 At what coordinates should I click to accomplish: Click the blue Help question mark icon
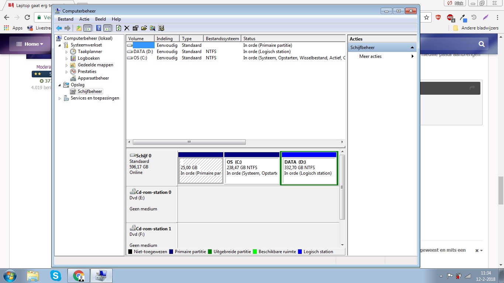(99, 28)
